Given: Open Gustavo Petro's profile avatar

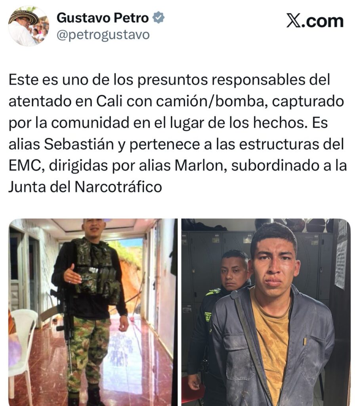Looking at the screenshot, I should click(x=29, y=26).
